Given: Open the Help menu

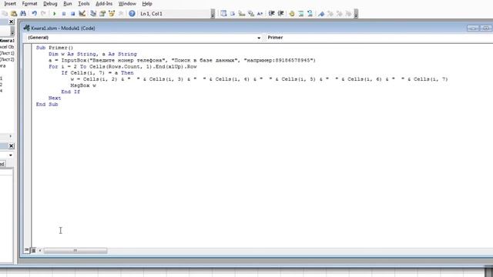Looking at the screenshot, I should (x=147, y=4).
